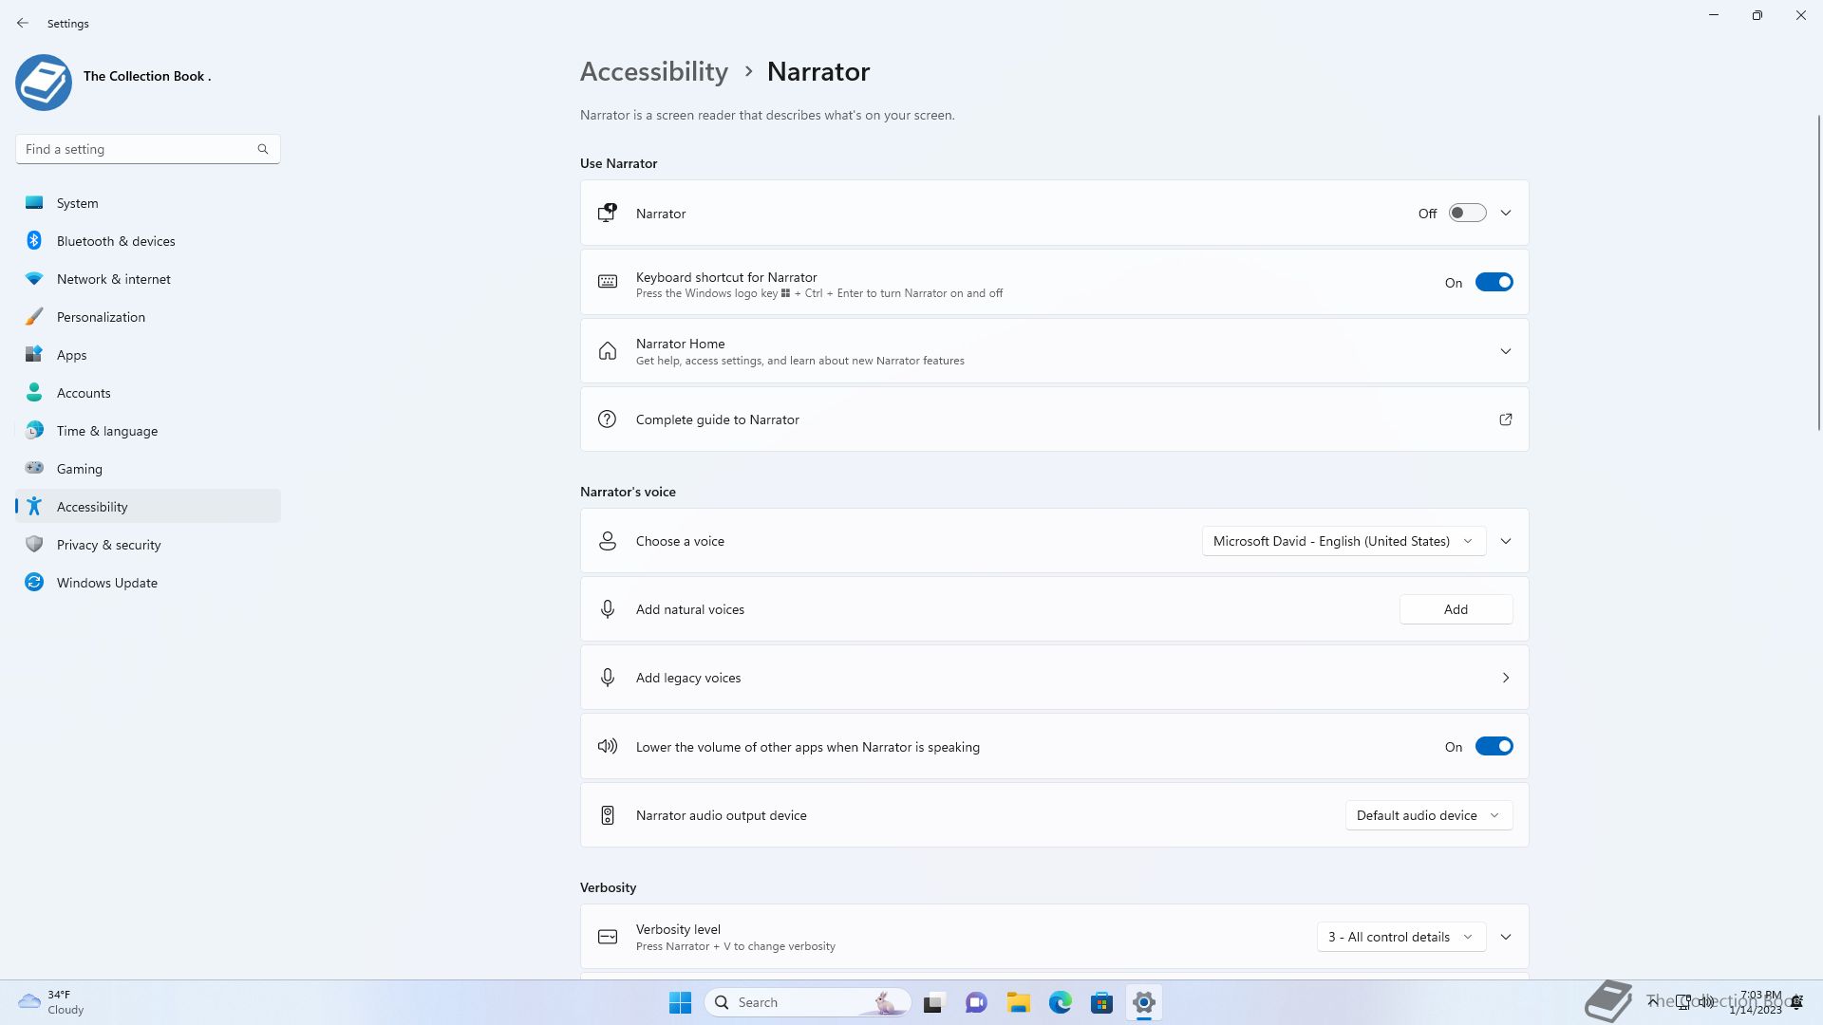Open System settings category

pyautogui.click(x=147, y=203)
